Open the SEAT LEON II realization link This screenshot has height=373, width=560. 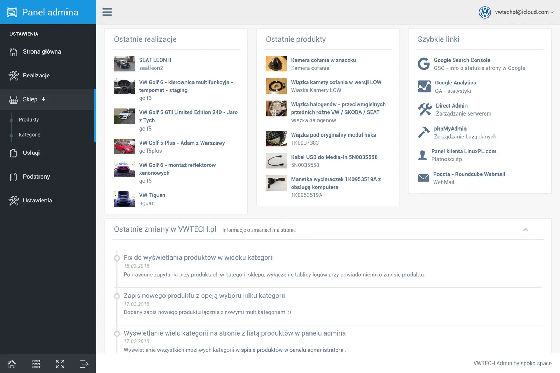pos(155,60)
